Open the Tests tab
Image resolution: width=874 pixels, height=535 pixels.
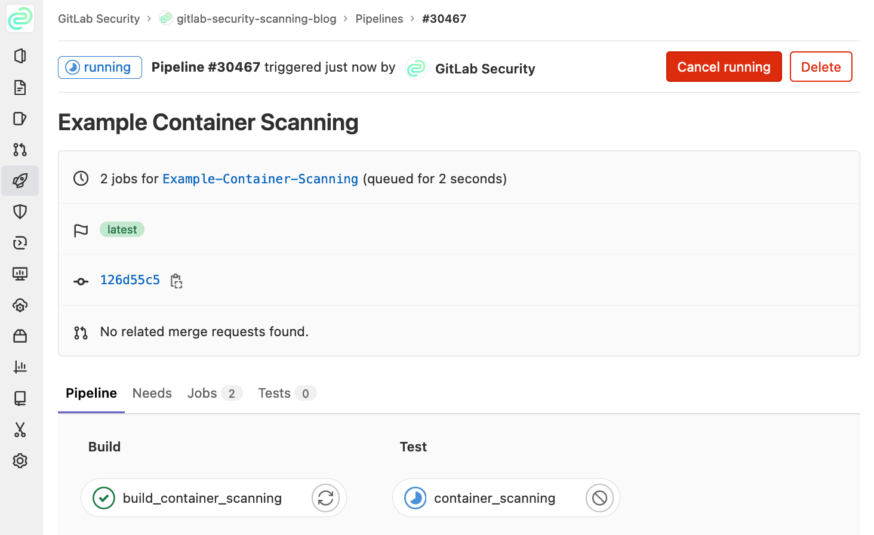click(275, 393)
